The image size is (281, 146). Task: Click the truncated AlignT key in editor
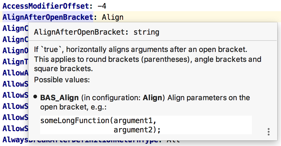pyautogui.click(x=15, y=62)
